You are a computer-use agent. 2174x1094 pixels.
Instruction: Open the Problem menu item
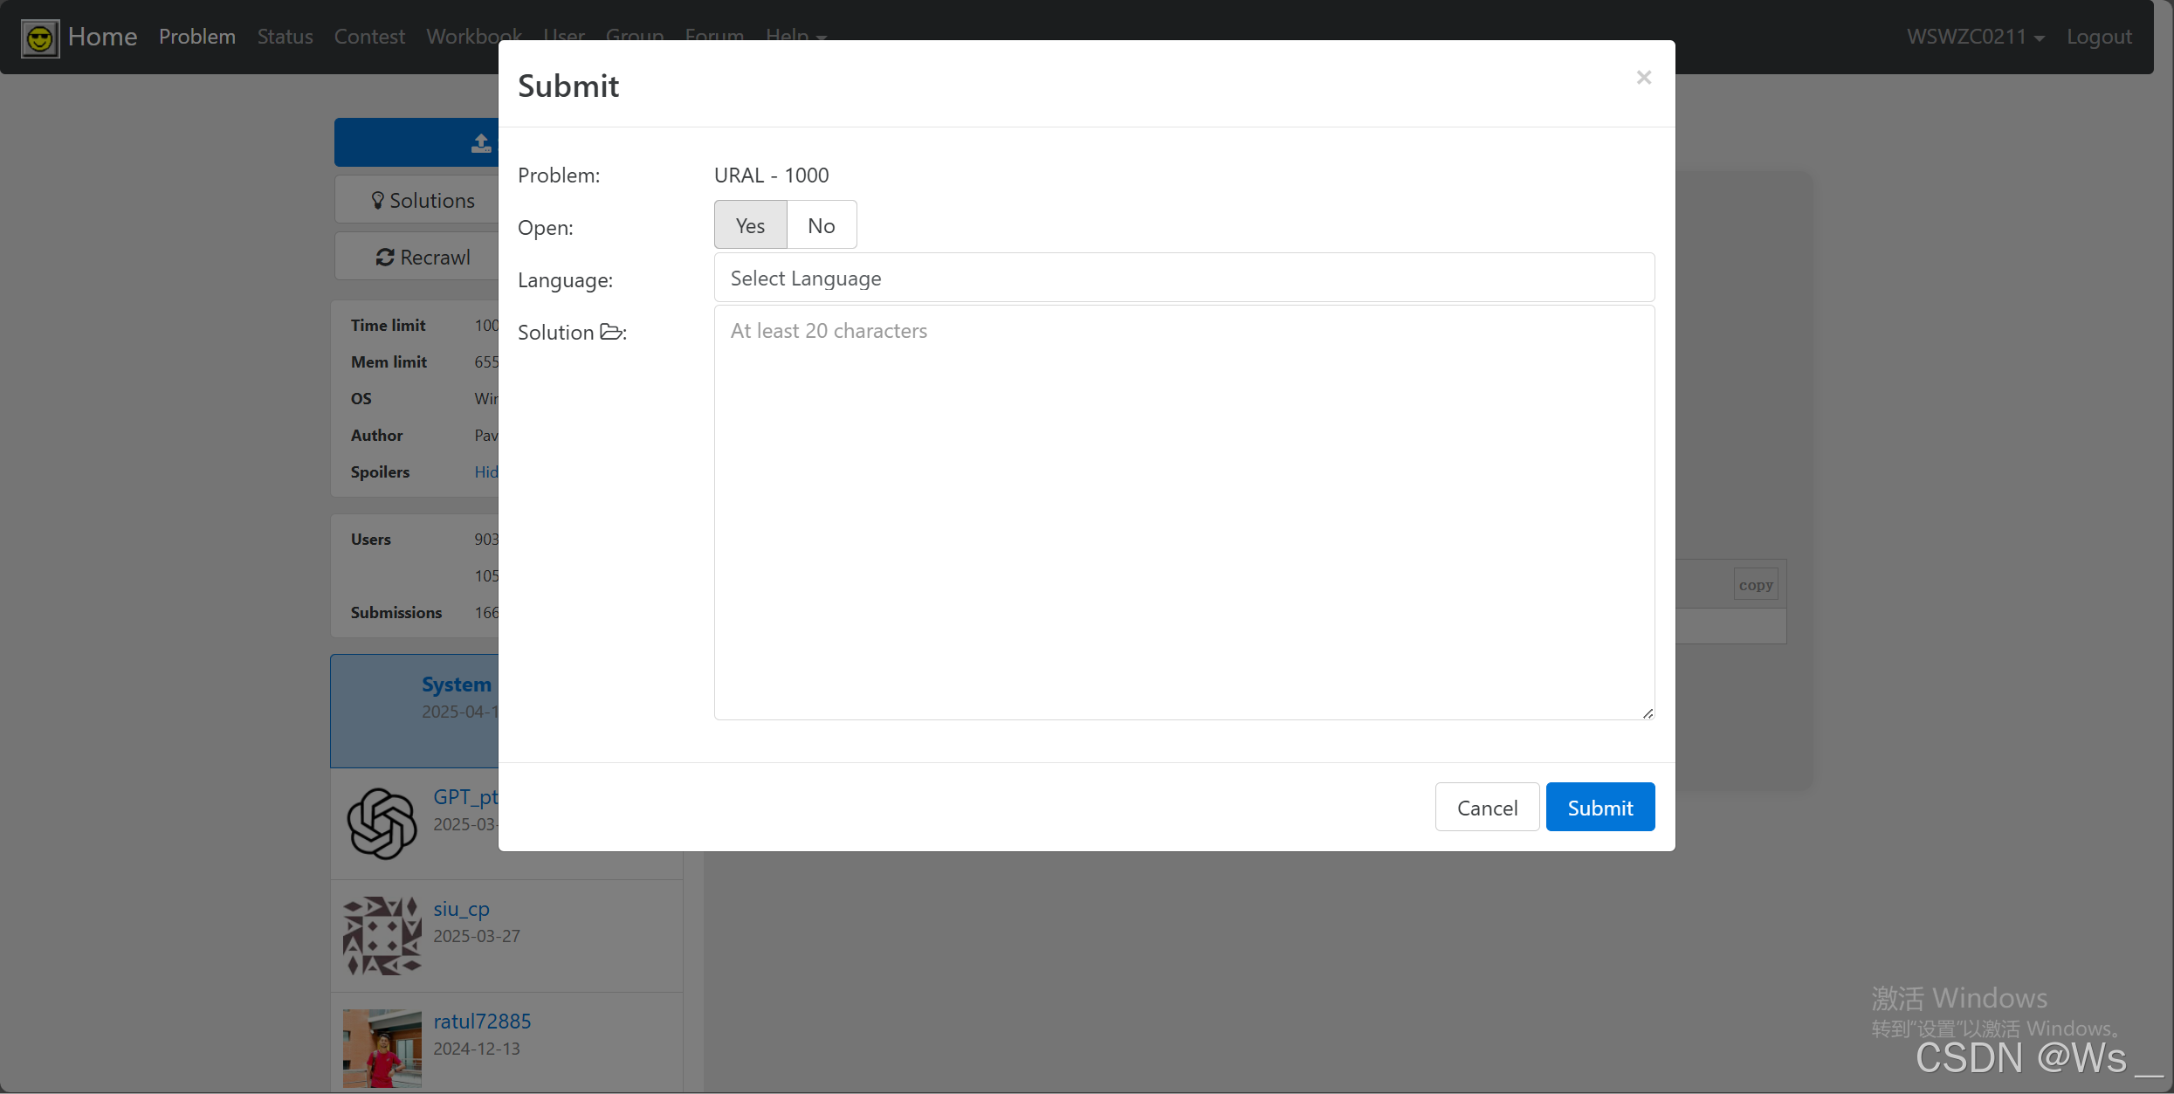196,37
